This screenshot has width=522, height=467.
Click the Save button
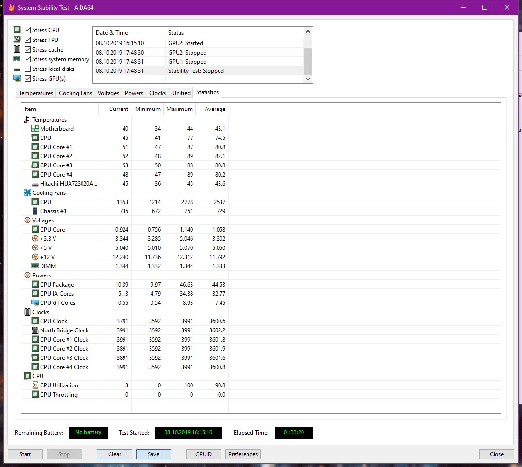coord(153,454)
